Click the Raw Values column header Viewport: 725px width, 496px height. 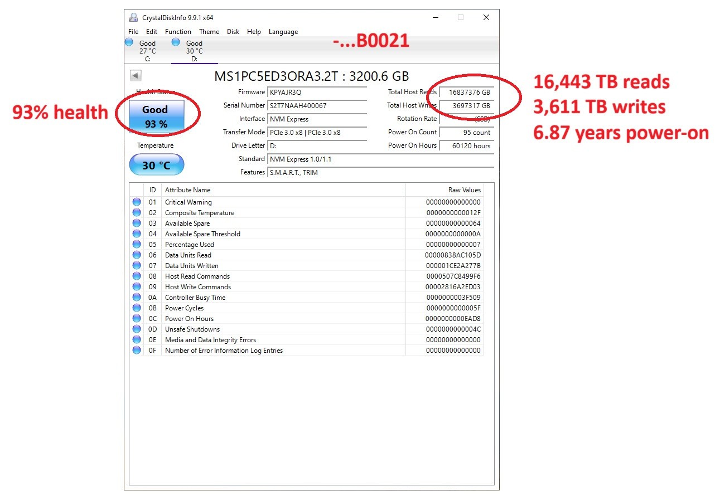coord(444,190)
